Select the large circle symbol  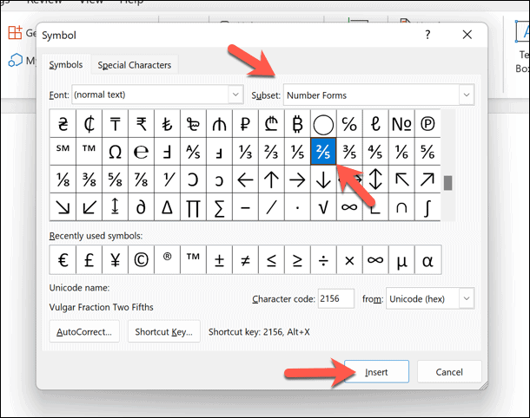pos(323,123)
